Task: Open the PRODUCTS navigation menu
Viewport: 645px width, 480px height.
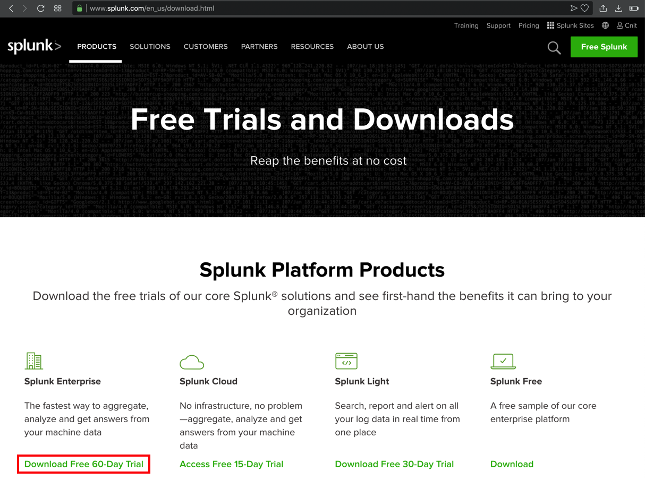Action: tap(97, 47)
